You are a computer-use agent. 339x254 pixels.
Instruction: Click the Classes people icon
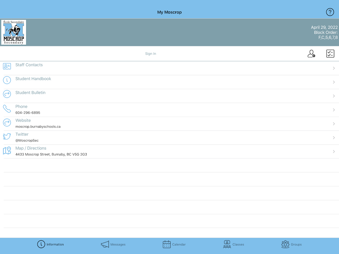tap(227, 244)
